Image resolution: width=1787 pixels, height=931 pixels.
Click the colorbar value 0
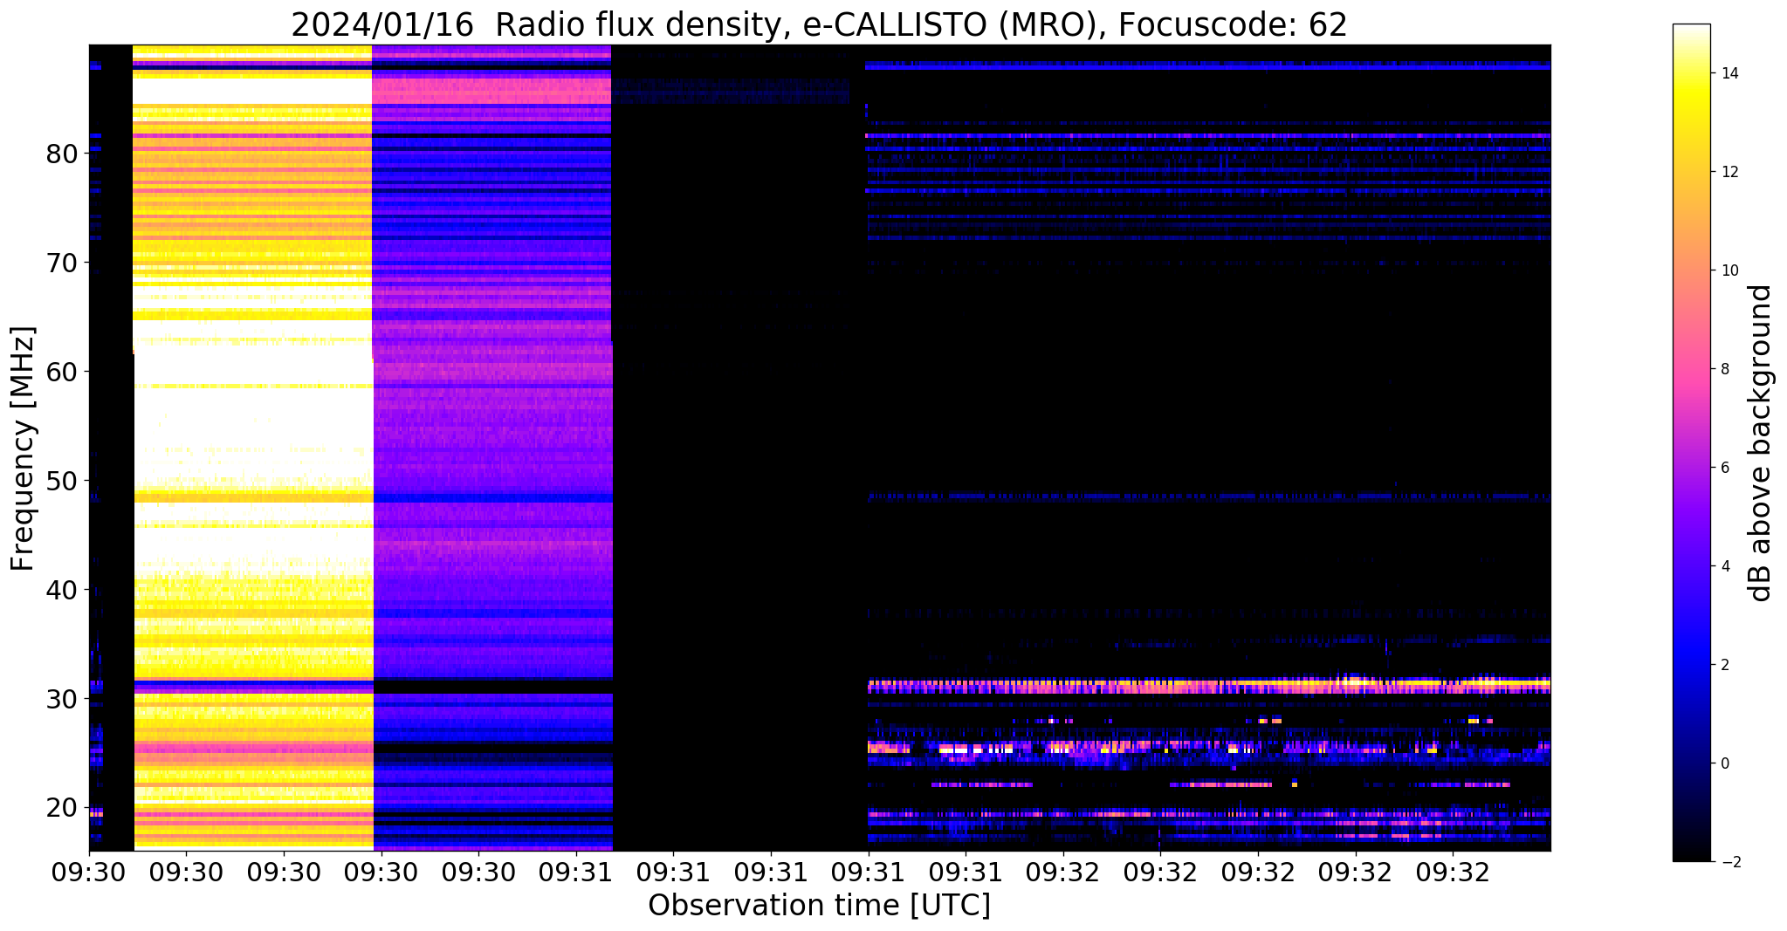[1724, 763]
